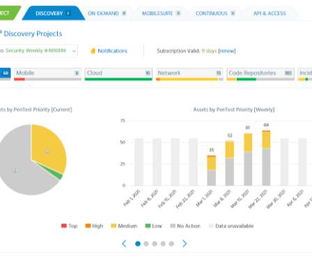Select the Cloud assets category
Viewport: 312px width, 261px height.
click(x=118, y=74)
